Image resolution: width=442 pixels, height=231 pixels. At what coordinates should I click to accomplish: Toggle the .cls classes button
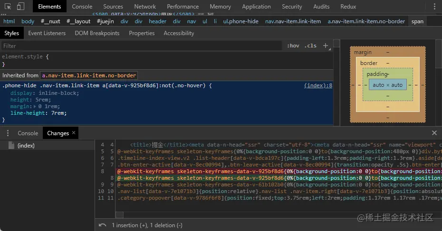(x=310, y=46)
